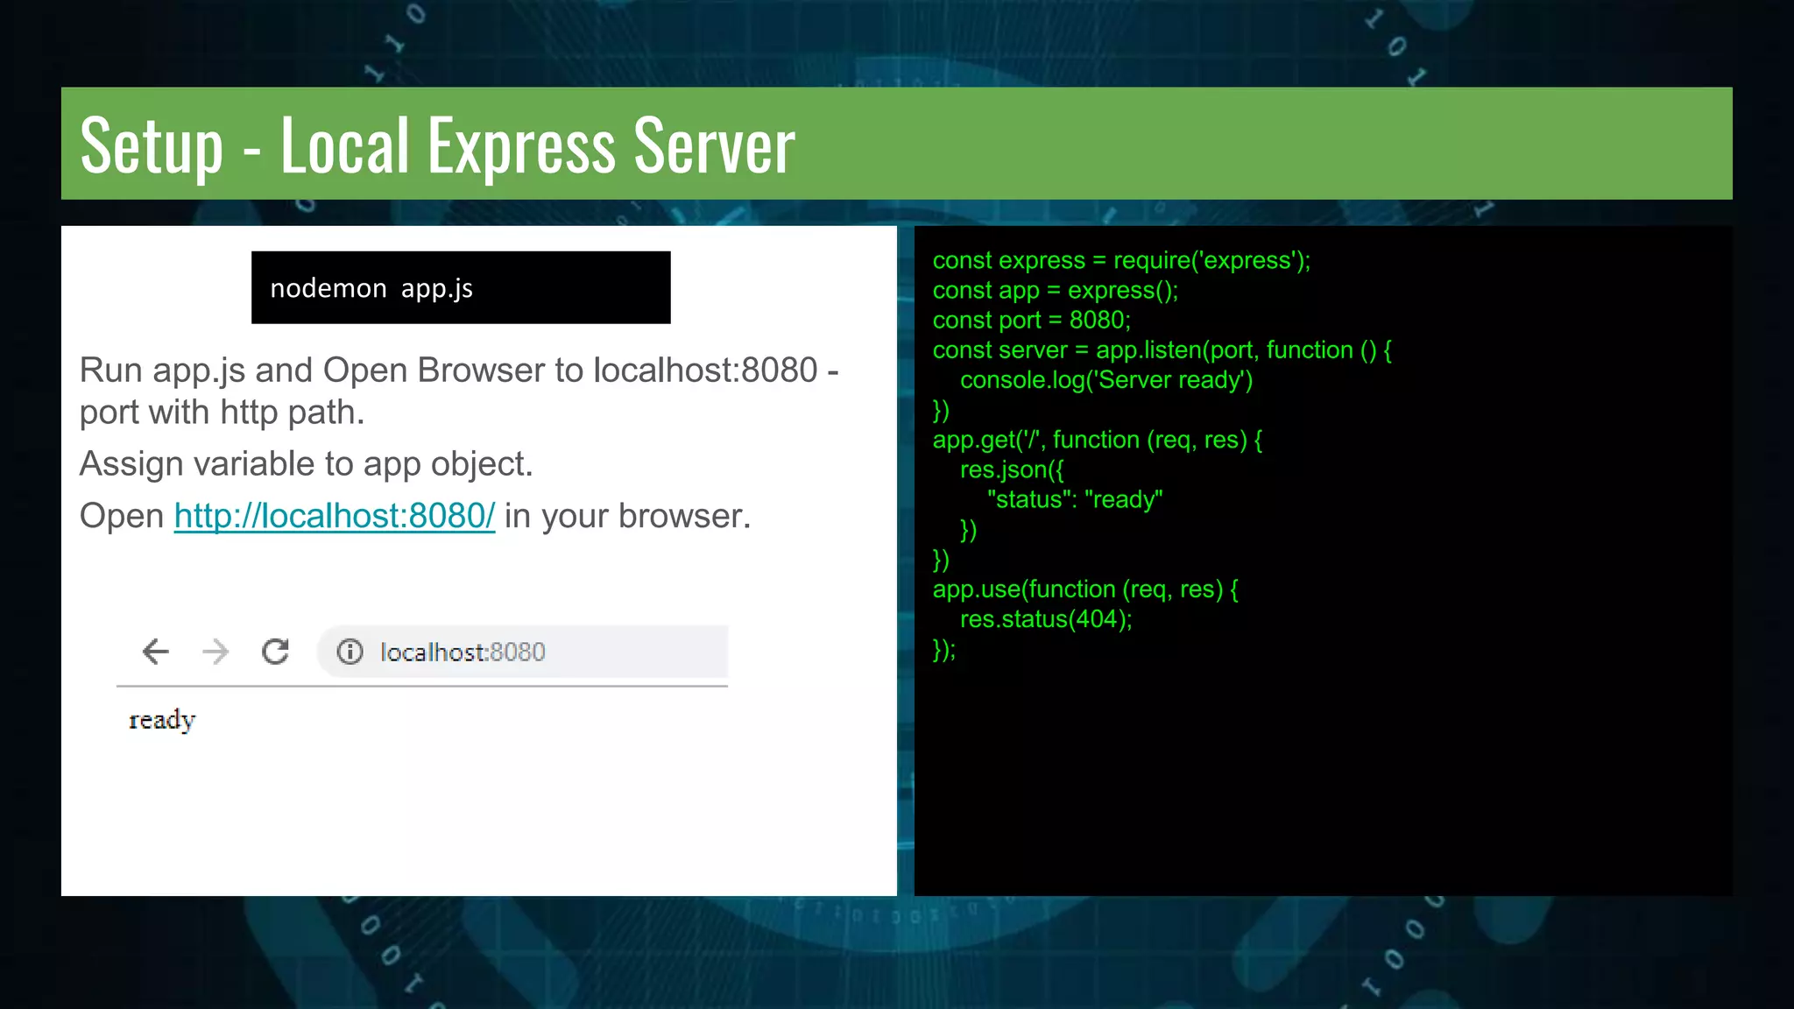Click the browser forward arrow icon
This screenshot has width=1794, height=1009.
[215, 652]
